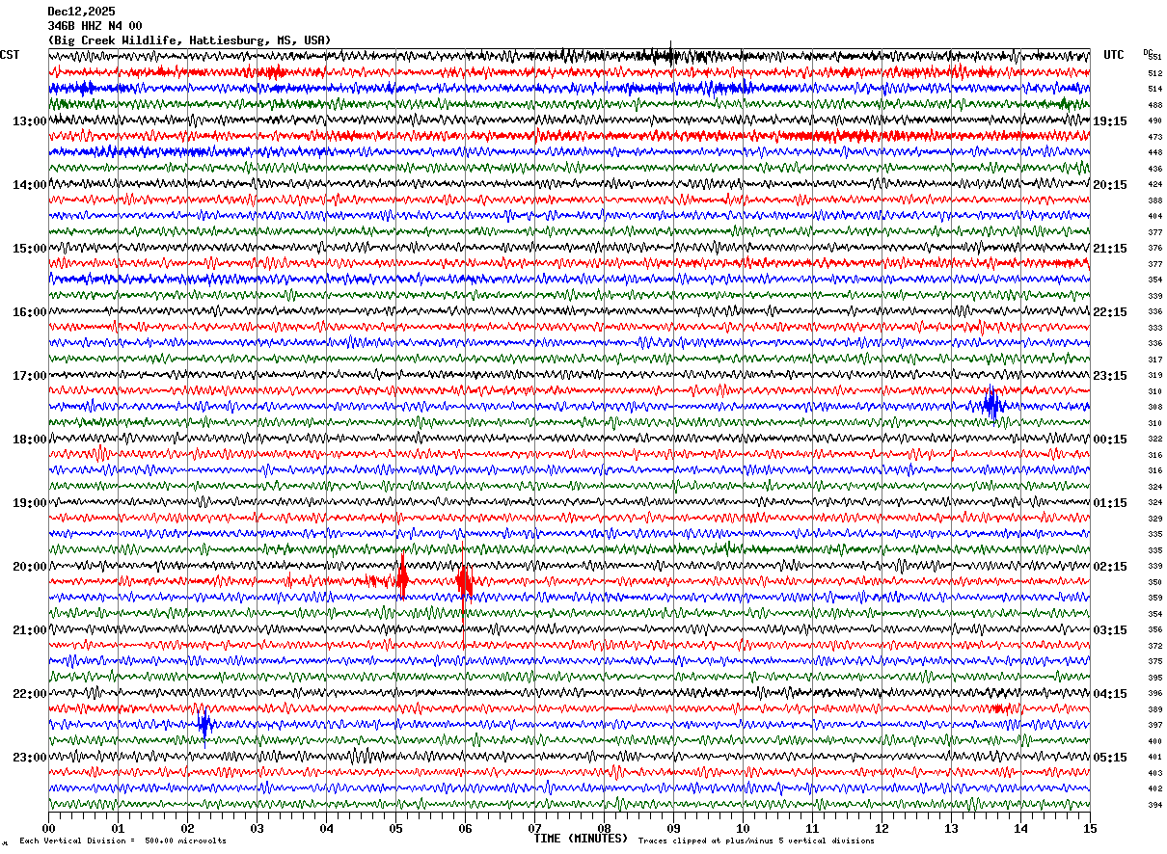
Task: Click the 21:15 UTC time label
Action: (1109, 249)
